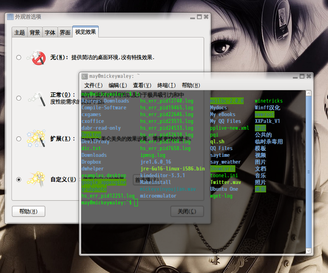
Task: Click the Appearance Preferences window title icon
Action: [10, 17]
